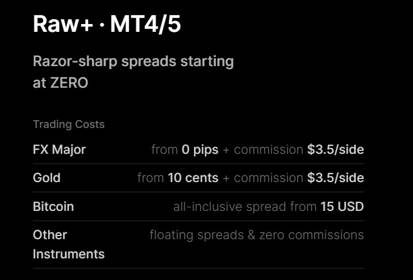Screen dimensions: 413x280
Task: Click the "all-inclusive spread from" text
Action: pos(245,207)
